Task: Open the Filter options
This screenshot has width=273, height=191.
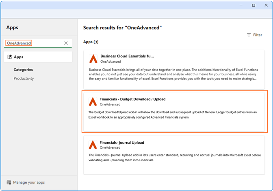Action: [254, 35]
